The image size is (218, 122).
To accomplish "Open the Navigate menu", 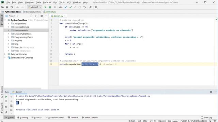I will tap(29, 2).
